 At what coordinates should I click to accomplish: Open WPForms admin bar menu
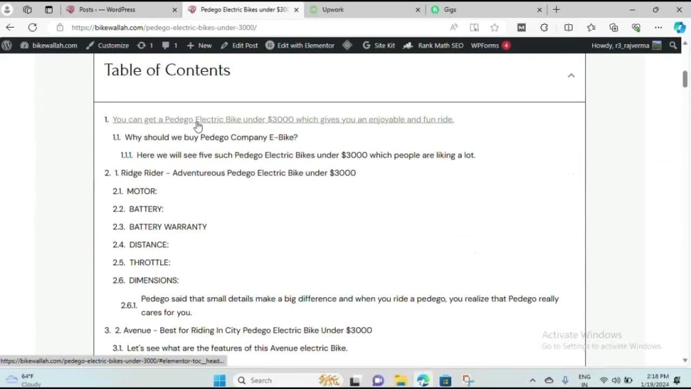click(490, 46)
